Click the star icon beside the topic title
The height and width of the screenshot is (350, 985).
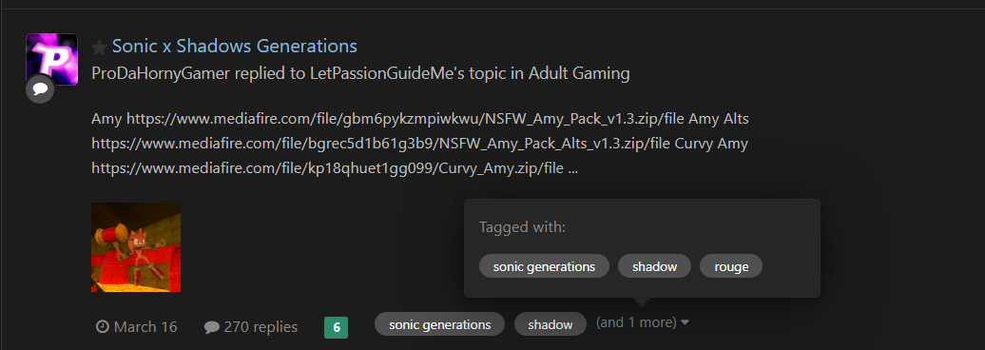coord(99,48)
